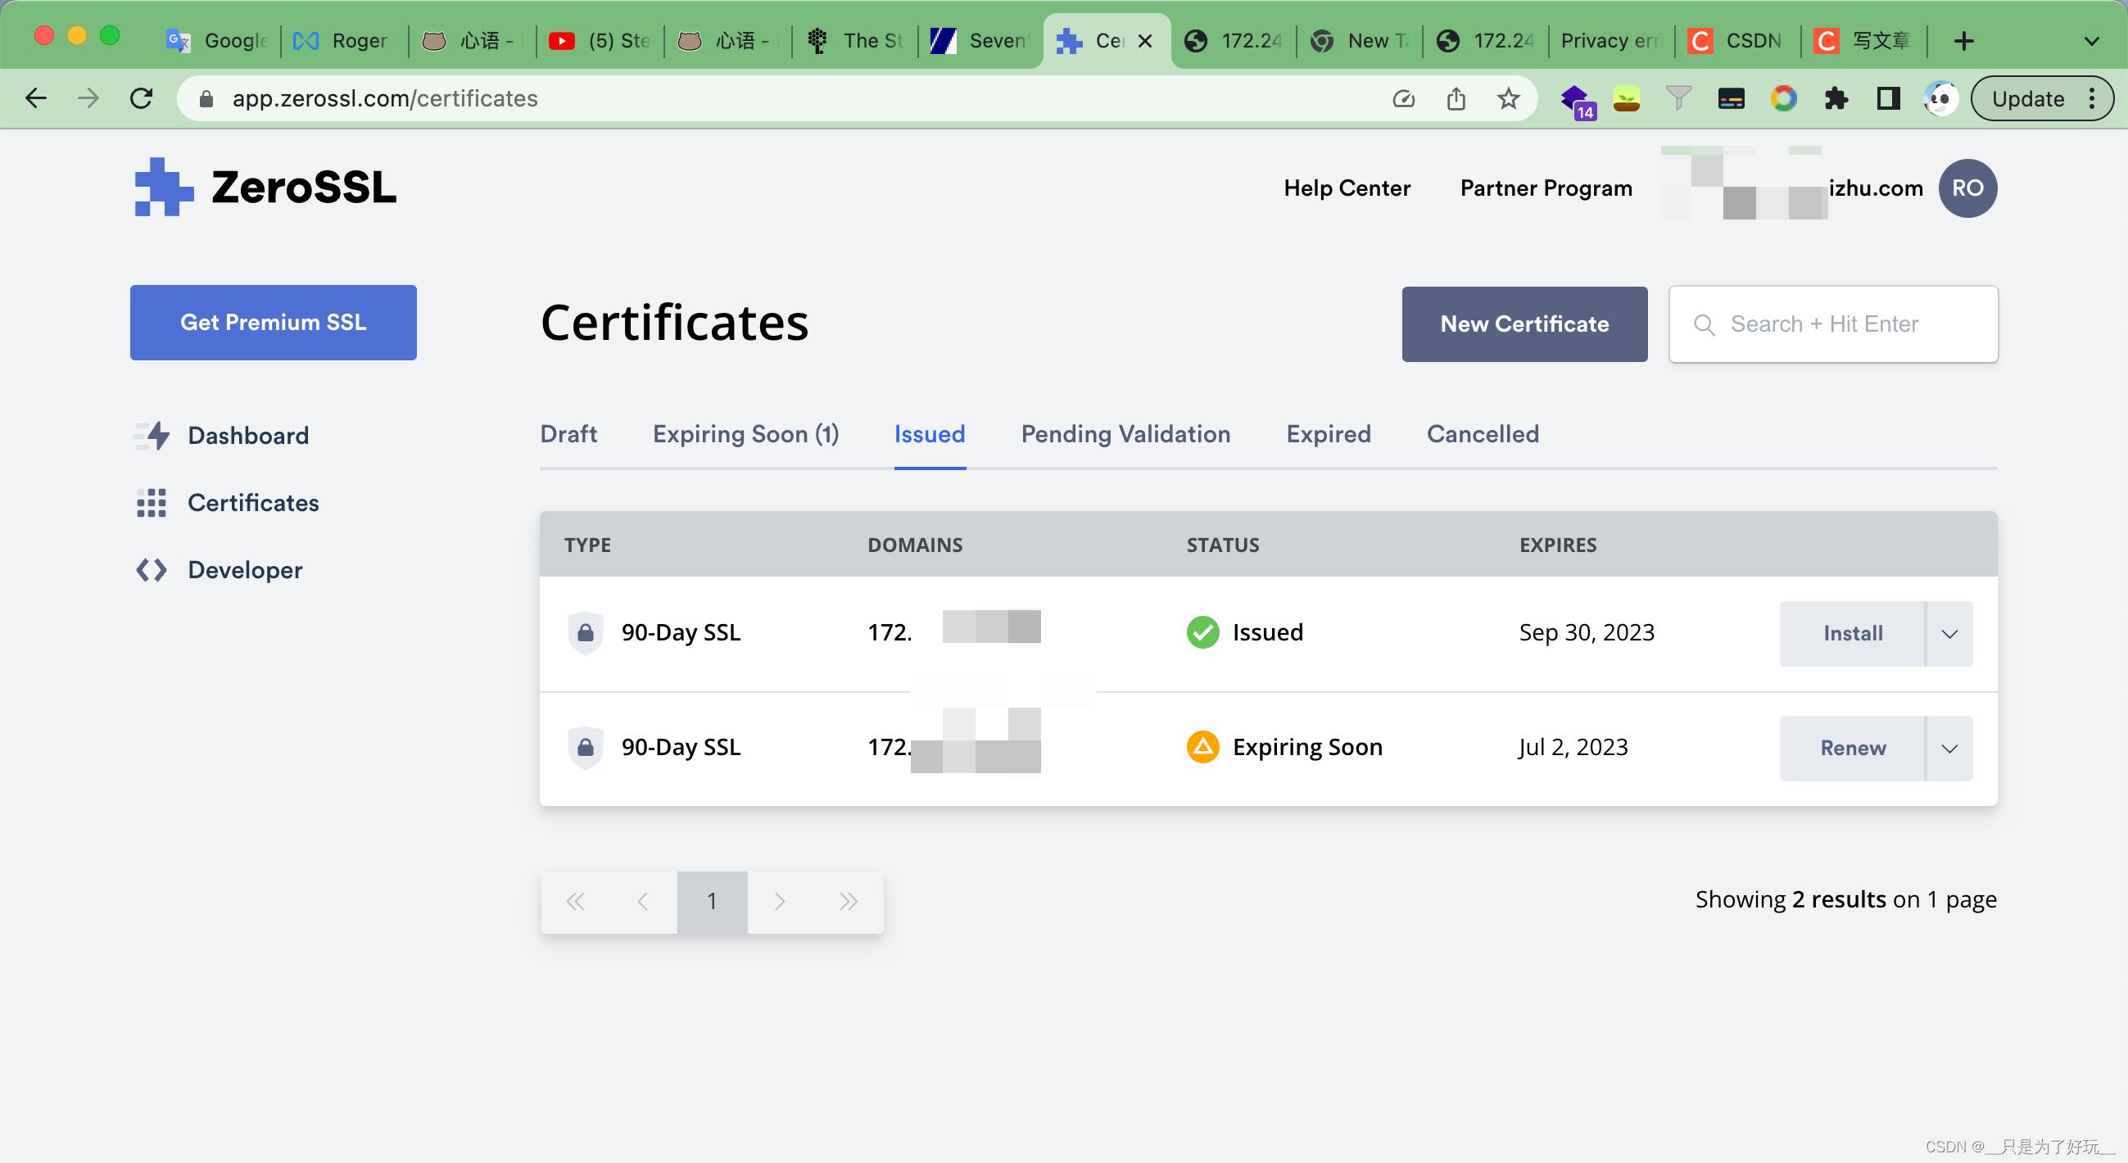Go to previous page of results
This screenshot has height=1163, width=2128.
click(643, 901)
